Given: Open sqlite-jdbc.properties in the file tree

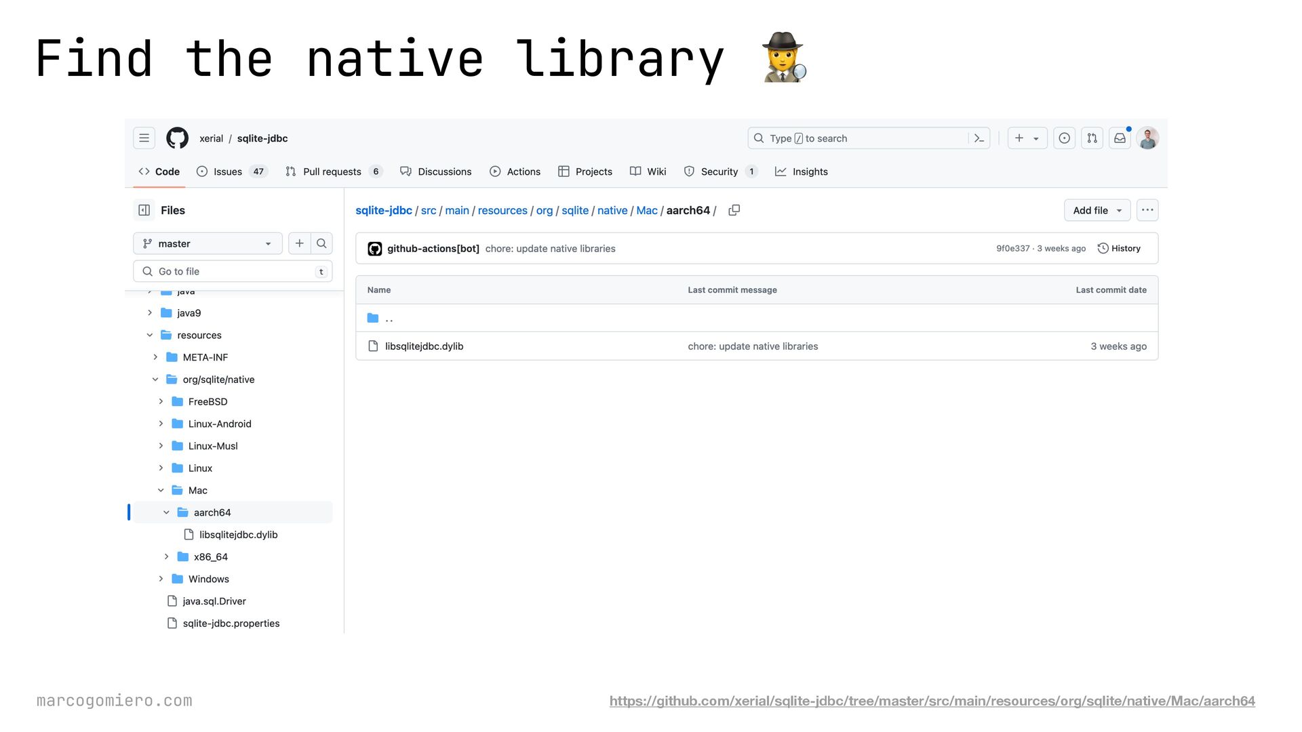Looking at the screenshot, I should [x=233, y=624].
